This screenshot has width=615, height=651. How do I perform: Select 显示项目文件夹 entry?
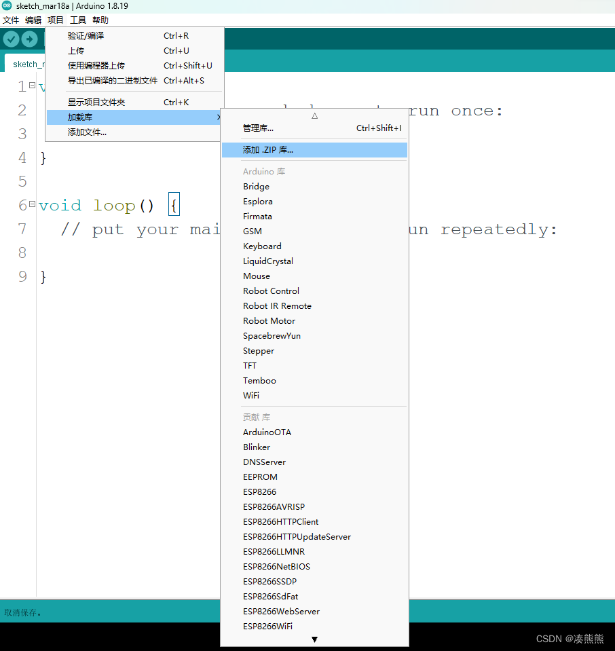click(134, 102)
